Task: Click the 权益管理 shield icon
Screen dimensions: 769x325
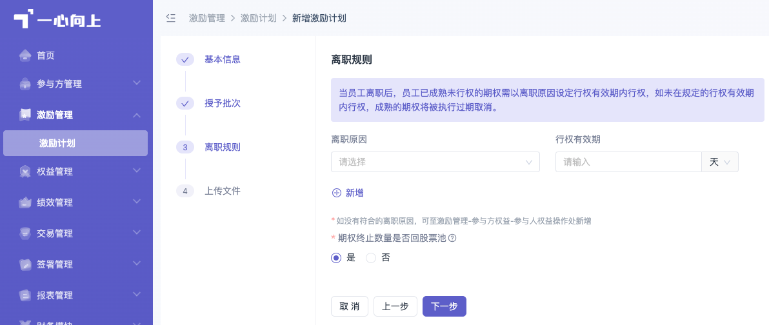Action: coord(25,172)
